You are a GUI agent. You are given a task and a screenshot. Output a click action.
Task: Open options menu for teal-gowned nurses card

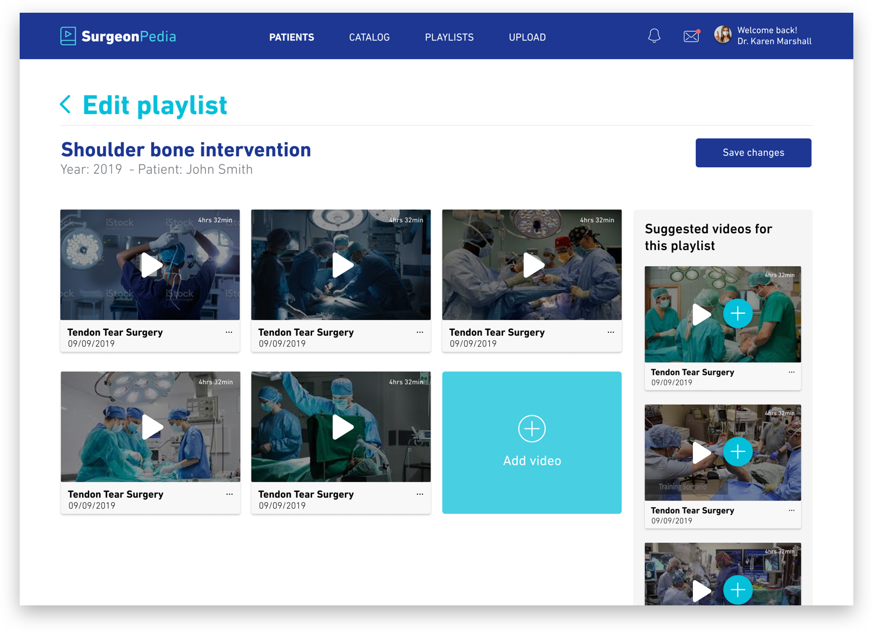pyautogui.click(x=229, y=494)
